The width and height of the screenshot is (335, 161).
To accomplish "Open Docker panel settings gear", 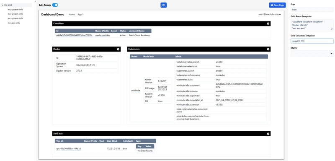I will [x=118, y=49].
